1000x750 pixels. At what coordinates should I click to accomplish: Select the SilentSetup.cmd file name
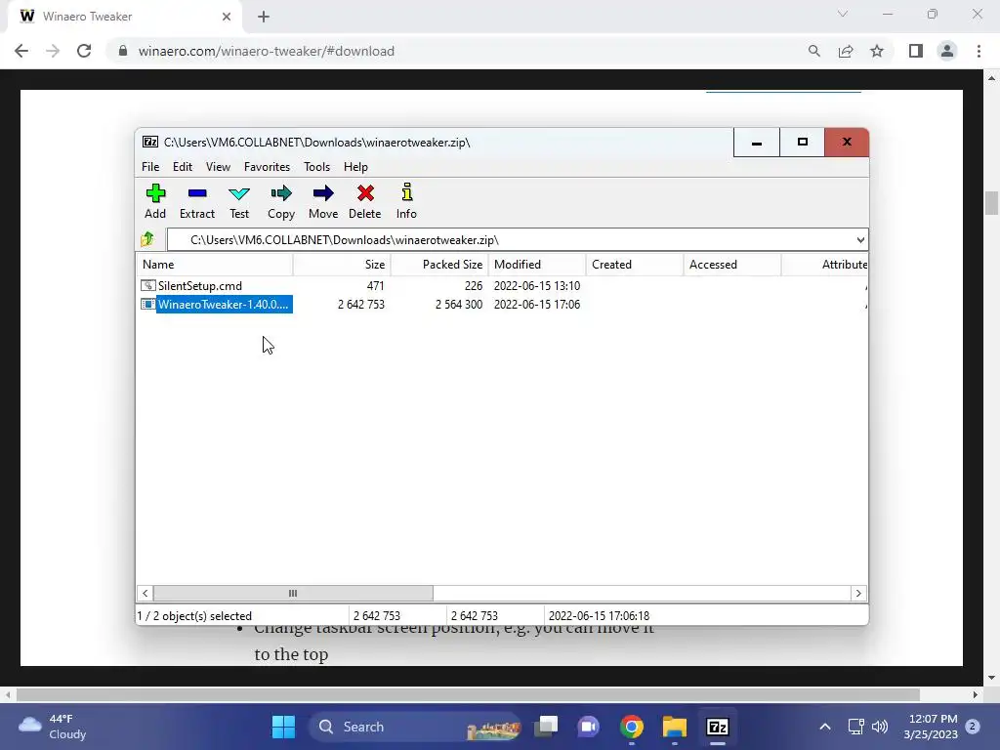point(199,285)
